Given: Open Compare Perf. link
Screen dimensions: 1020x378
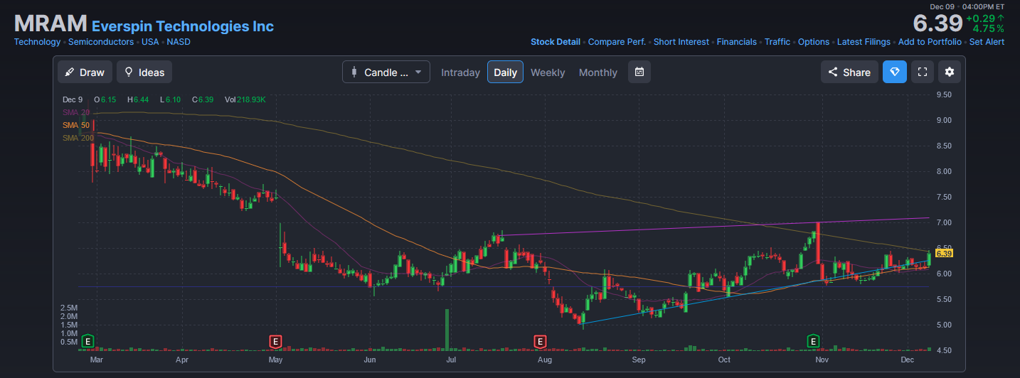Looking at the screenshot, I should [617, 42].
